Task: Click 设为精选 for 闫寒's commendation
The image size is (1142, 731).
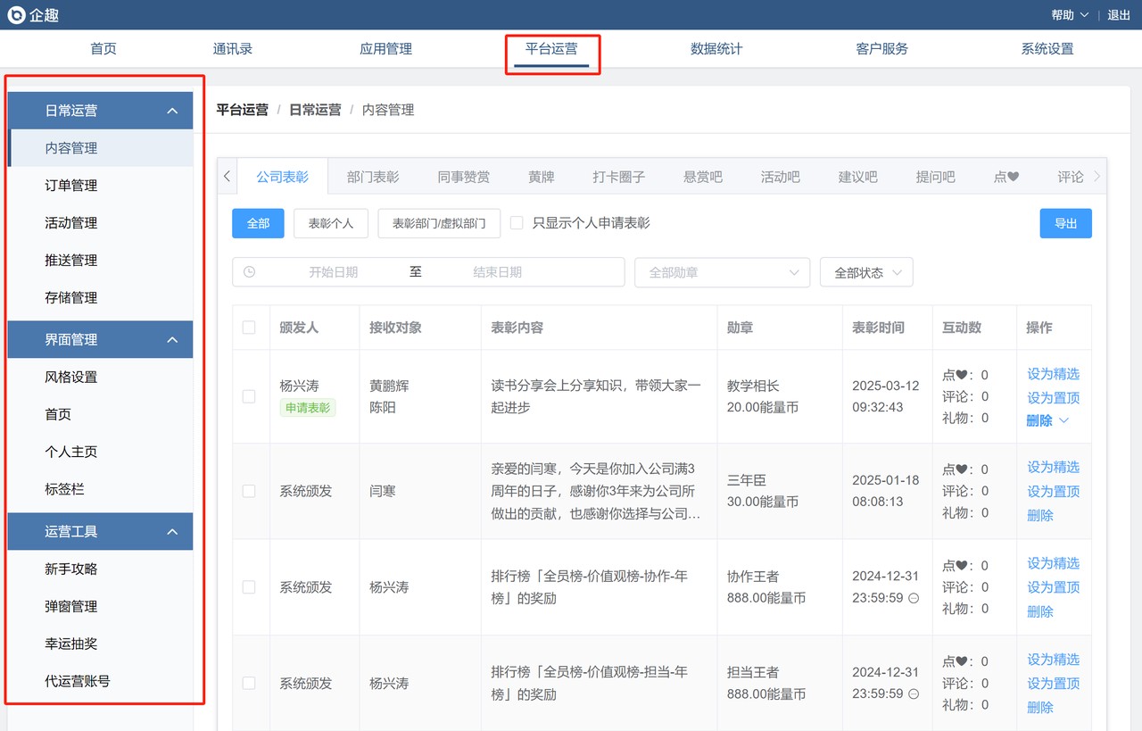Action: pos(1053,467)
